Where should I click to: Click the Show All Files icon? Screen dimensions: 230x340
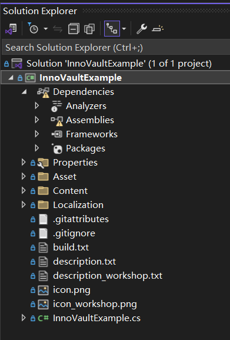[89, 29]
